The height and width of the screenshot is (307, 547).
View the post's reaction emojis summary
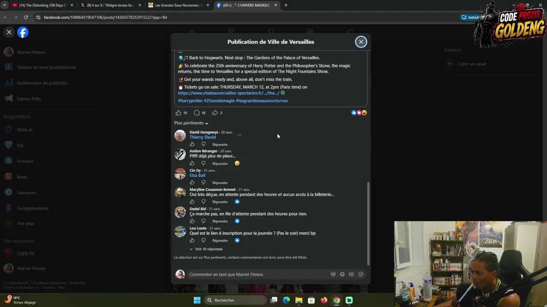(359, 113)
